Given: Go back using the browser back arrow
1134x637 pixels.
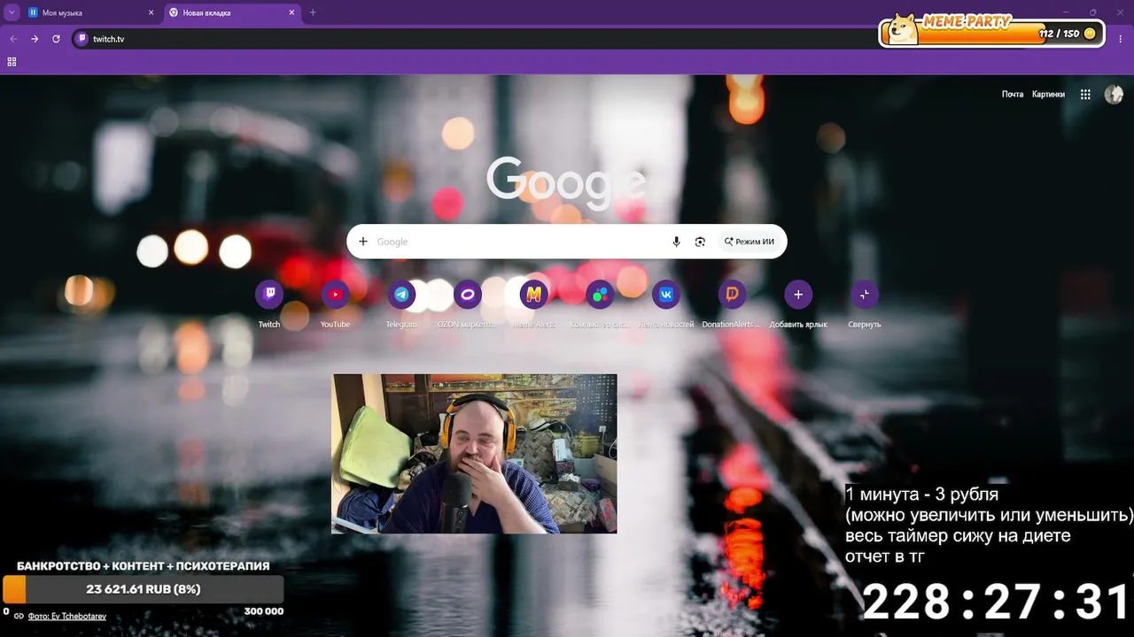Looking at the screenshot, I should coord(13,39).
